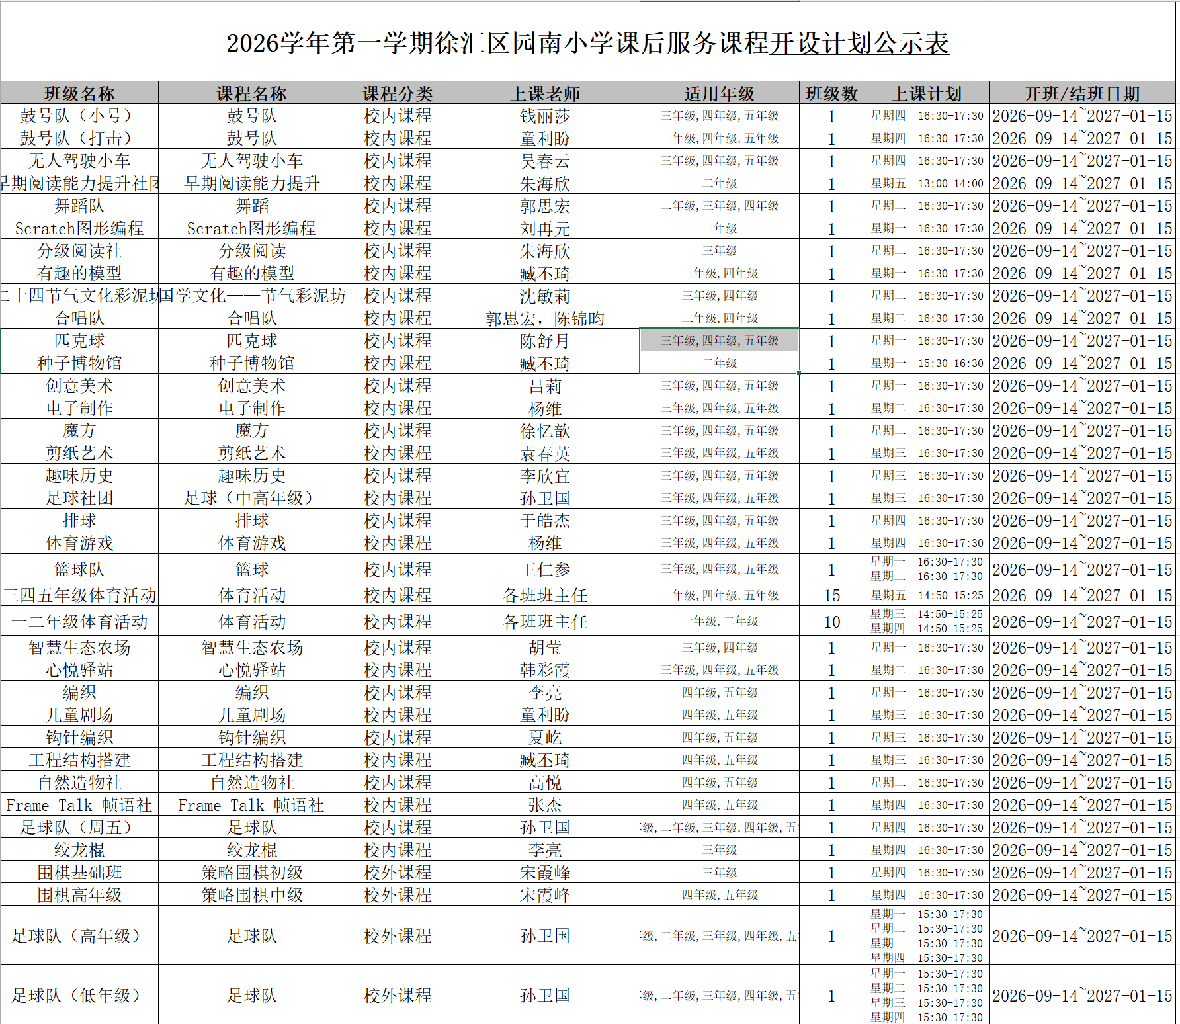Viewport: 1180px width, 1024px height.
Task: Click the class count cell 10
Action: pos(832,622)
